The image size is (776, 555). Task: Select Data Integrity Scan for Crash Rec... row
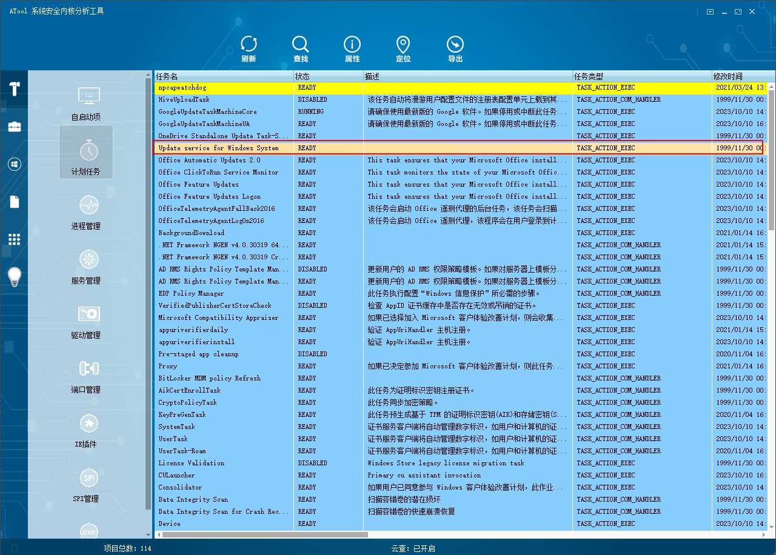461,511
